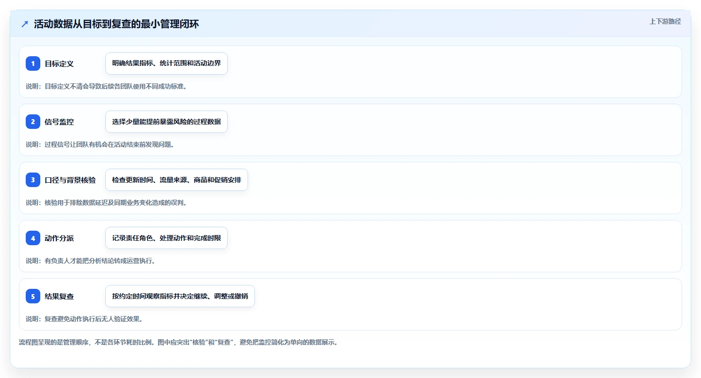Click the 检查更新时间、流量来源、商品和促销安排 box

177,180
